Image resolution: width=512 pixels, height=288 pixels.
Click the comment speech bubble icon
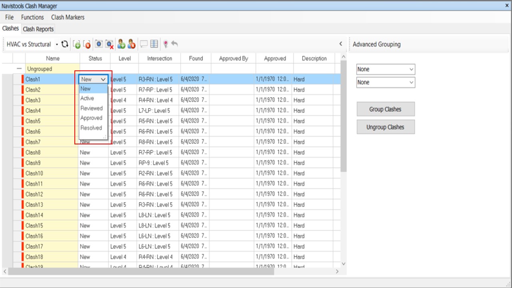tap(144, 44)
